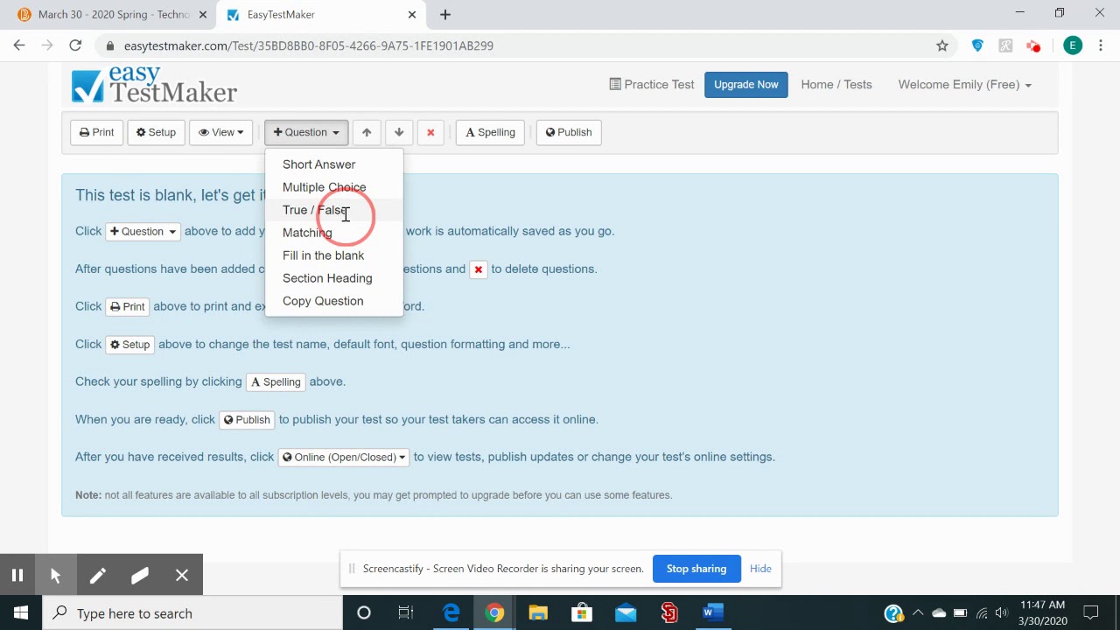Open the Practice Test link
Image resolution: width=1120 pixels, height=630 pixels.
click(x=652, y=85)
